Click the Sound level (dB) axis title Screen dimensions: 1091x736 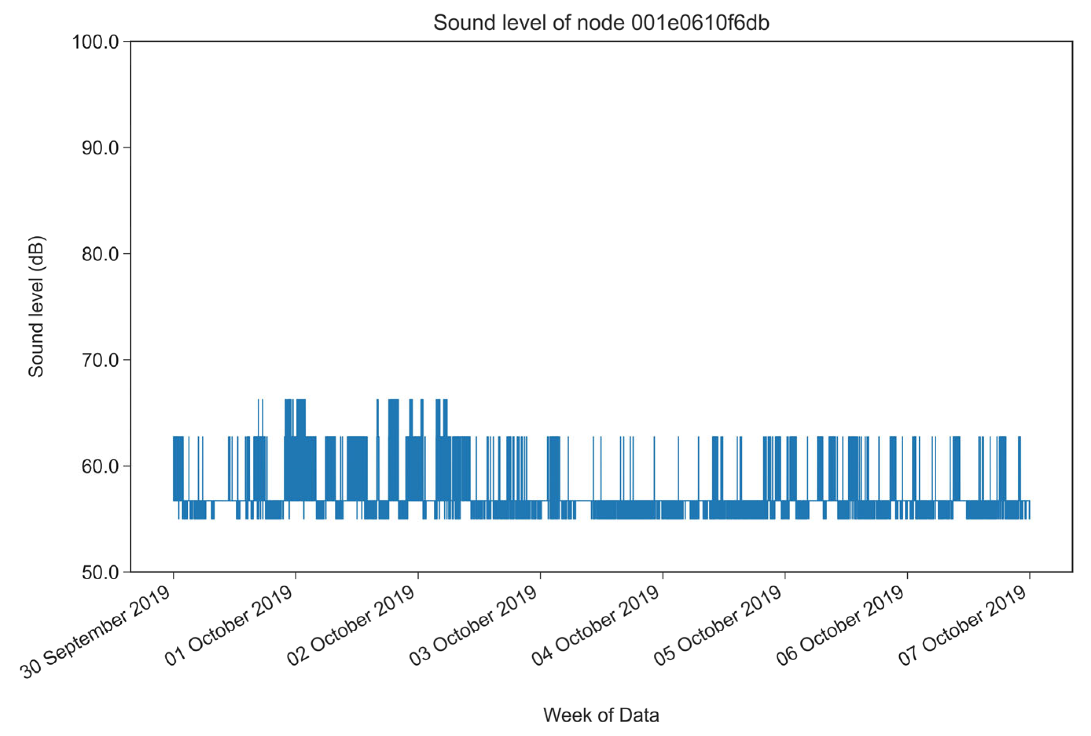36,307
